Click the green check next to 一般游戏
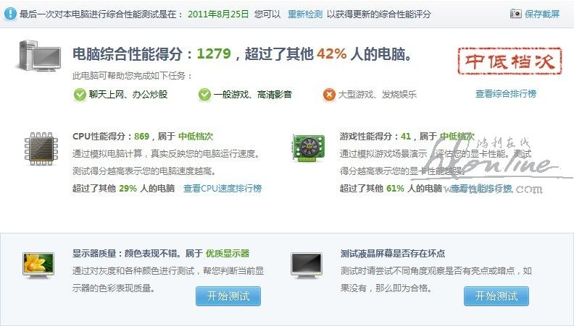This screenshot has width=574, height=326. coord(204,95)
